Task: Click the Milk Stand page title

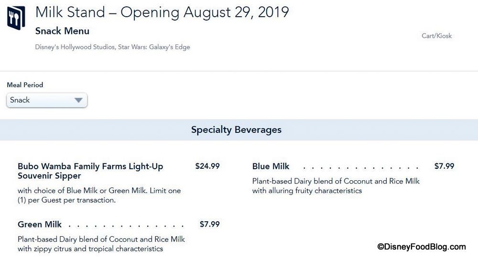Action: pos(162,12)
